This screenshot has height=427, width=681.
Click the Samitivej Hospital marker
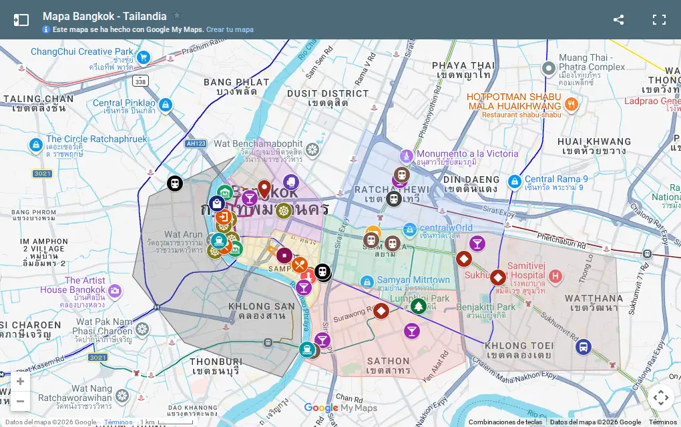click(555, 276)
